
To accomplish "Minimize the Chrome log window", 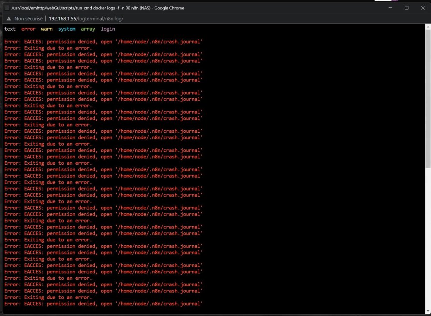I will [x=390, y=8].
